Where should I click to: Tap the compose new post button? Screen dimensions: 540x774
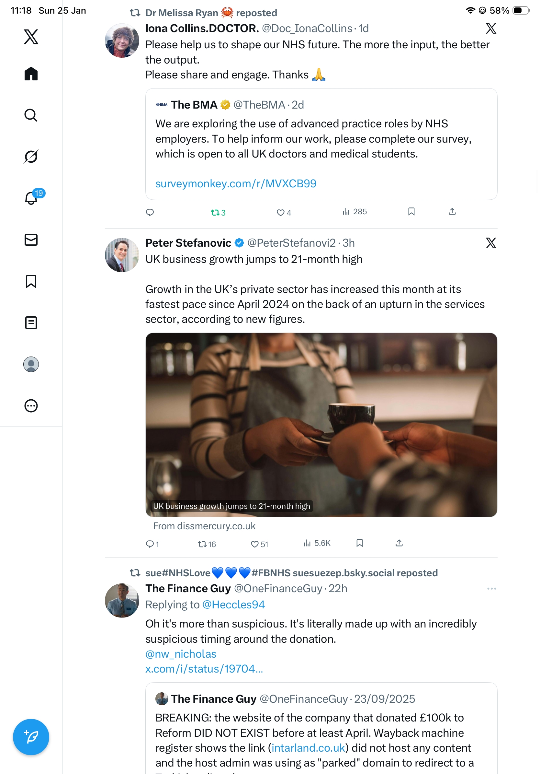[31, 737]
